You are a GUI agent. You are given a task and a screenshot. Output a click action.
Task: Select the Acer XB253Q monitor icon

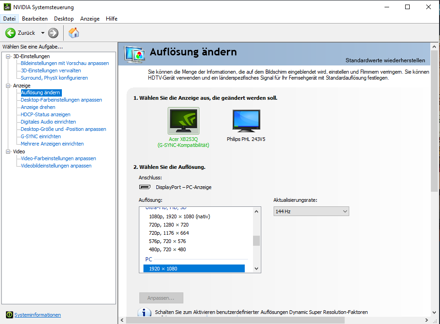[x=183, y=121]
